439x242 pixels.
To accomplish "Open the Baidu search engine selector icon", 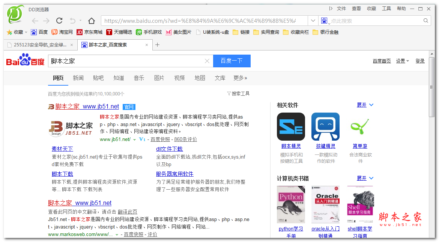I will [x=324, y=21].
